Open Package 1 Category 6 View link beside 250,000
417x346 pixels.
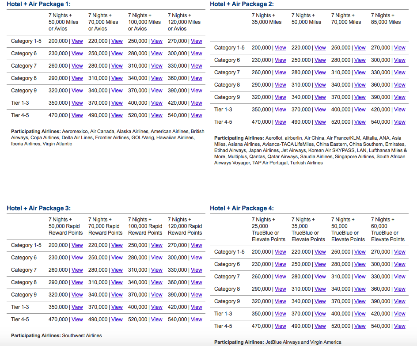pyautogui.click(x=117, y=53)
